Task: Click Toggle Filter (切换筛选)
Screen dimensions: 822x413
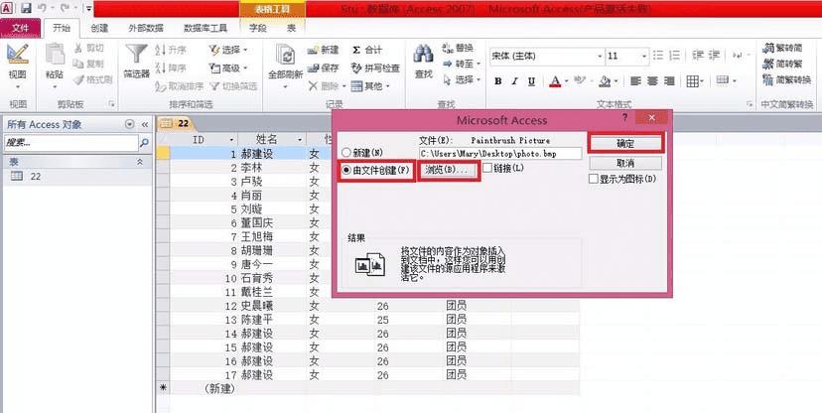Action: click(233, 86)
